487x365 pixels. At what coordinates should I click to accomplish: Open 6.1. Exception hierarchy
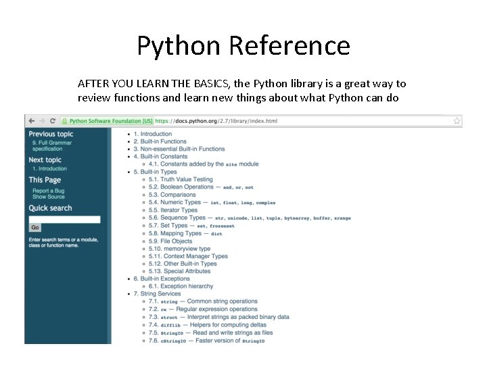pos(181,286)
